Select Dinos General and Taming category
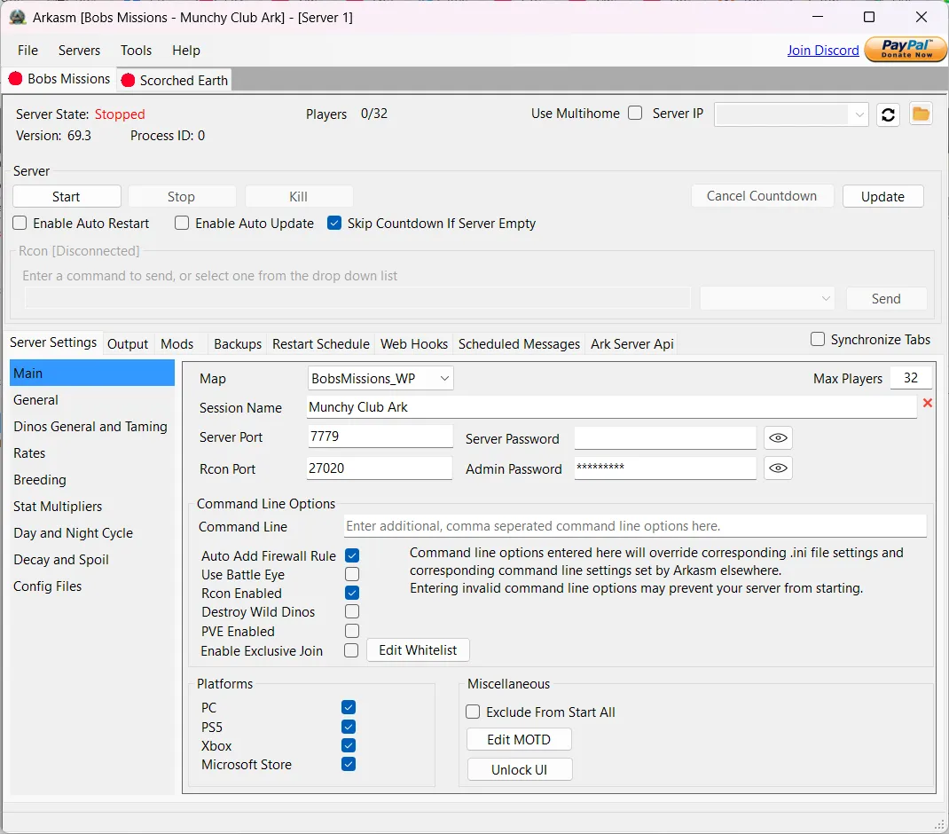This screenshot has width=949, height=834. 92,427
